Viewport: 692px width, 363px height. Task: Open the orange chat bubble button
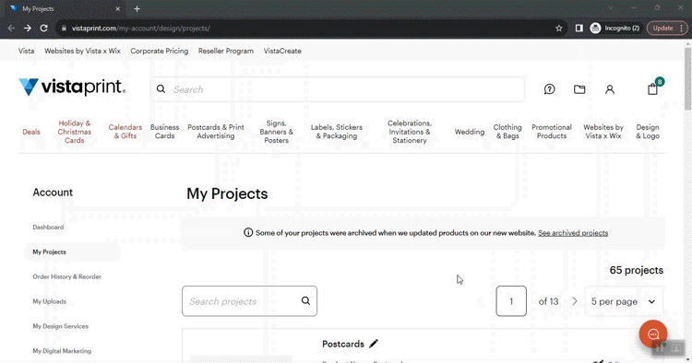coord(653,334)
